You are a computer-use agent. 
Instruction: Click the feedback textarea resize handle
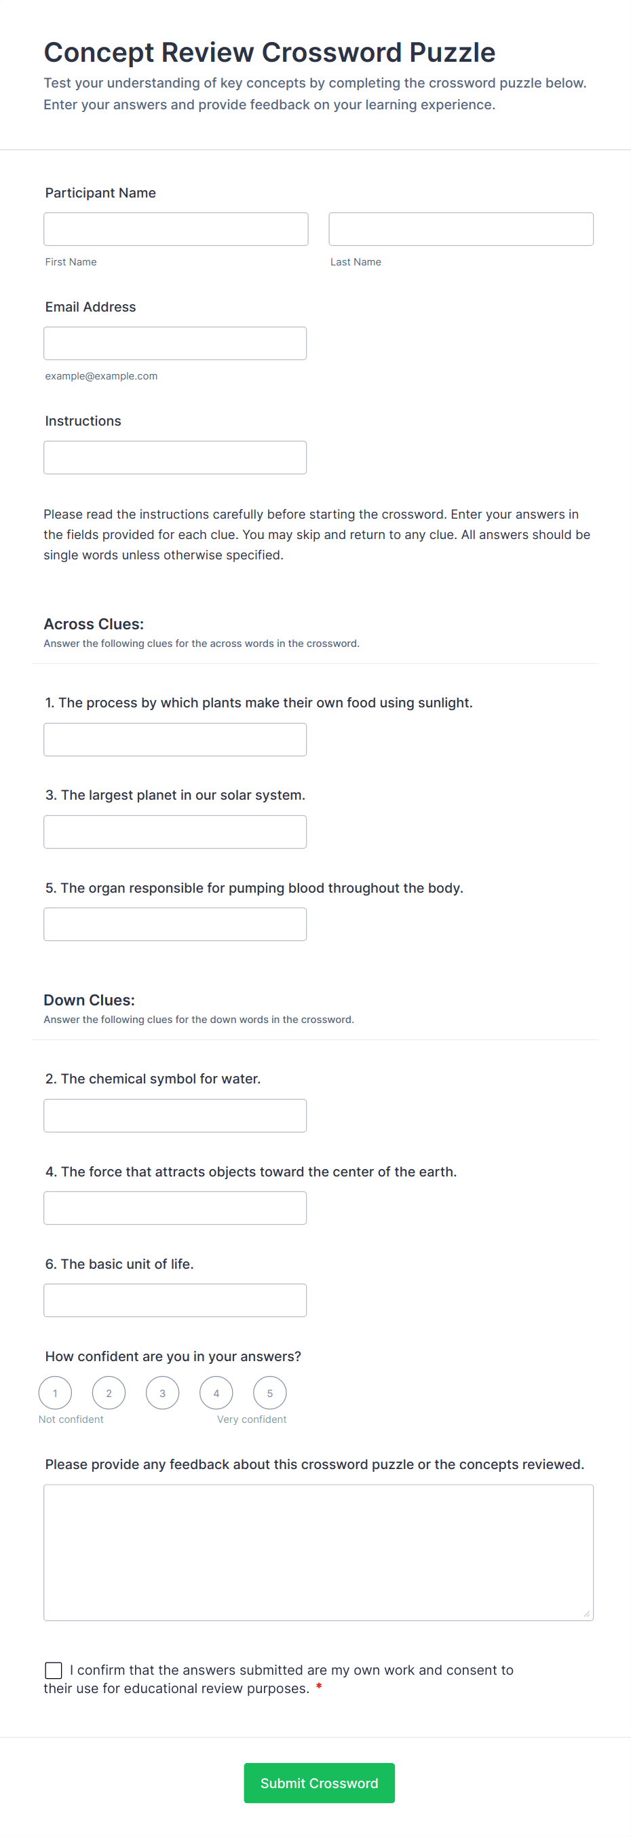click(587, 1614)
